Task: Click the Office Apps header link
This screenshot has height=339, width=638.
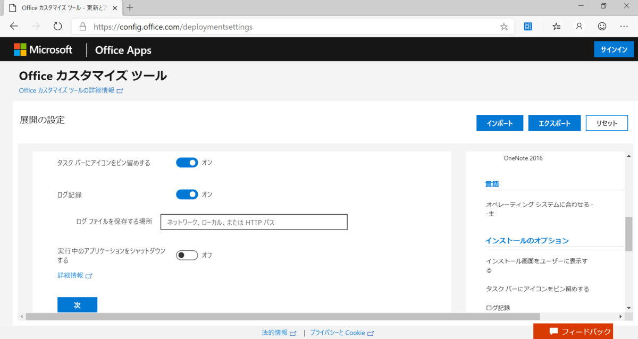Action: tap(123, 50)
